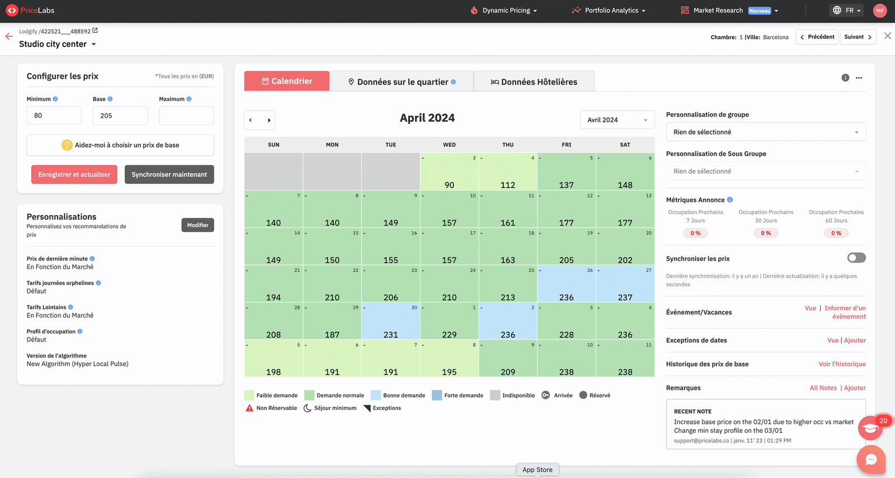Switch to Données Hôtelières tab
Screen dimensions: 895x478
534,82
